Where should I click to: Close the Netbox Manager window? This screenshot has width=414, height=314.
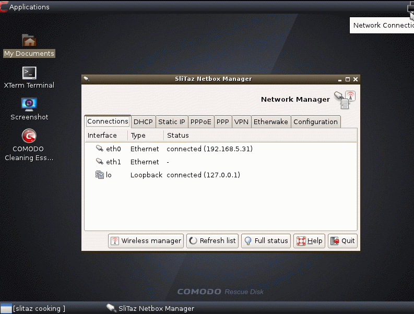tap(356, 79)
